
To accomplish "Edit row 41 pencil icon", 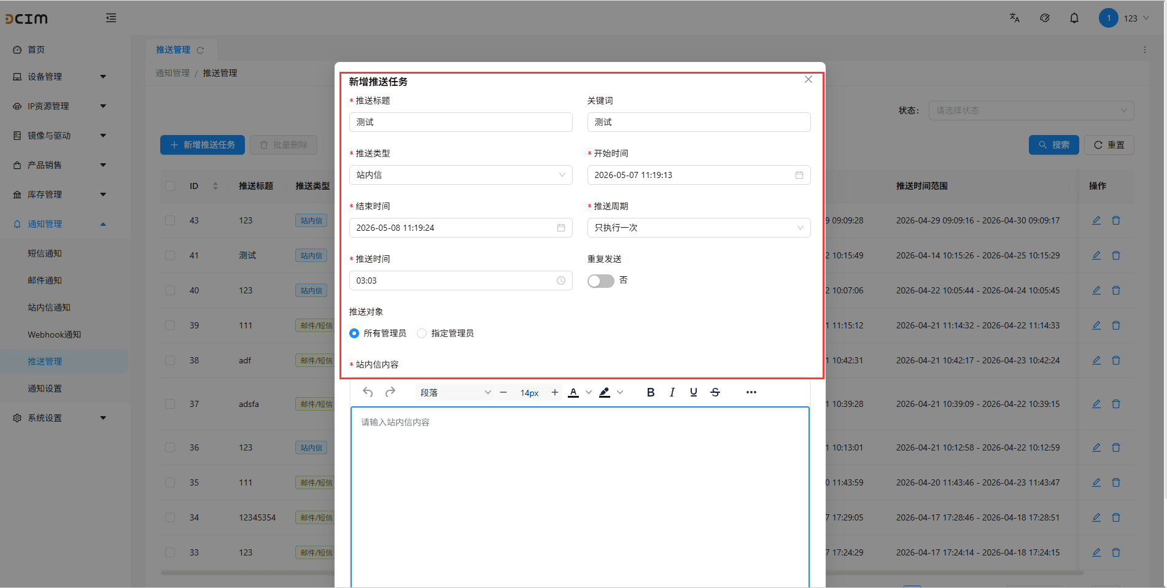I will click(x=1096, y=255).
